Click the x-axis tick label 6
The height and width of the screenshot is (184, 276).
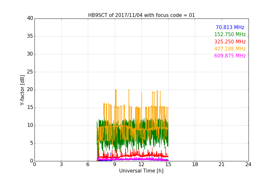(x=88, y=165)
